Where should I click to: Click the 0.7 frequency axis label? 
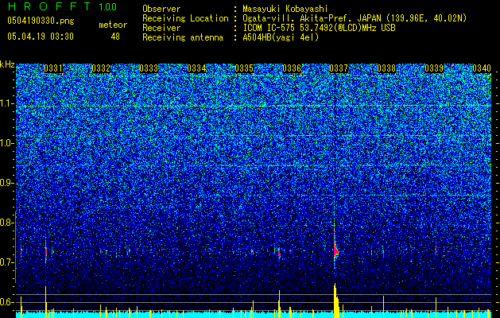(x=6, y=262)
